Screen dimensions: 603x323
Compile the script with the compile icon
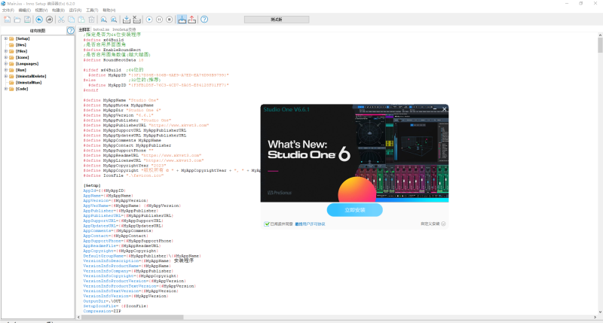click(127, 20)
